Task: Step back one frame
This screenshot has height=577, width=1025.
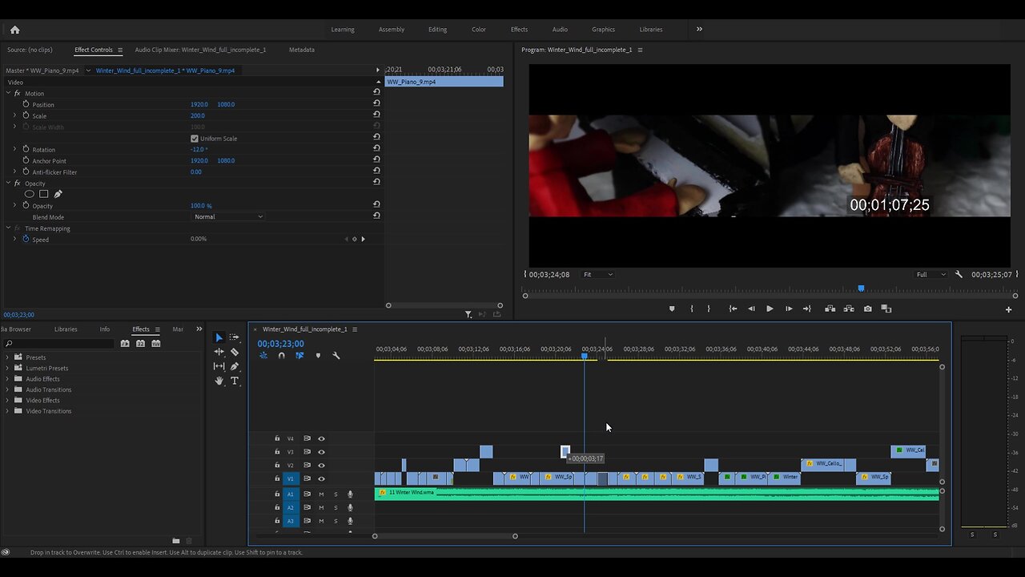Action: click(x=751, y=309)
